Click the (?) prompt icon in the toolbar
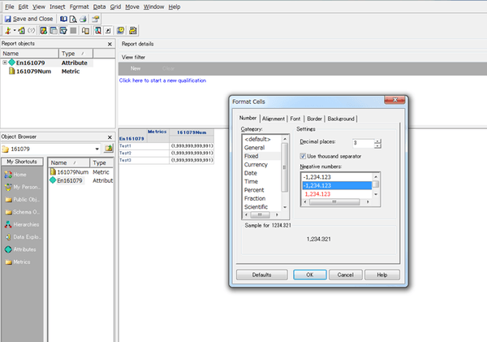This screenshot has width=487, height=342. click(32, 31)
